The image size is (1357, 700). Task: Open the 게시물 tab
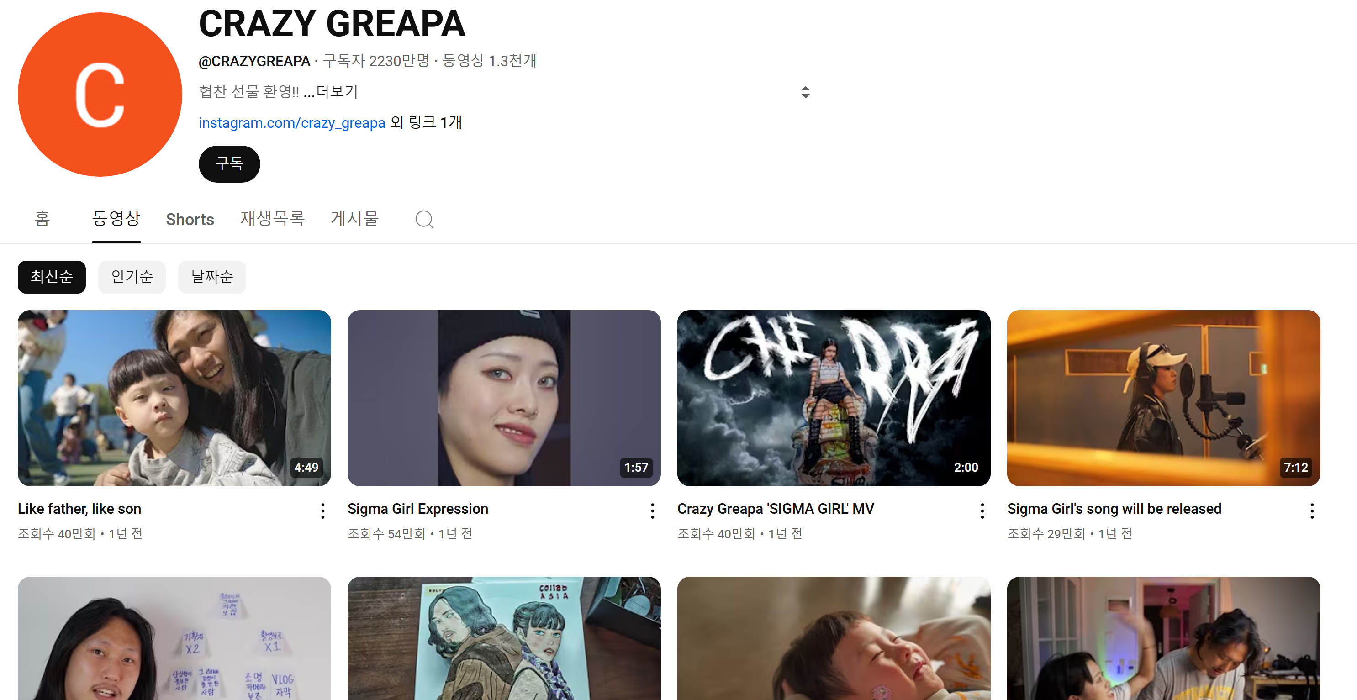(x=354, y=219)
